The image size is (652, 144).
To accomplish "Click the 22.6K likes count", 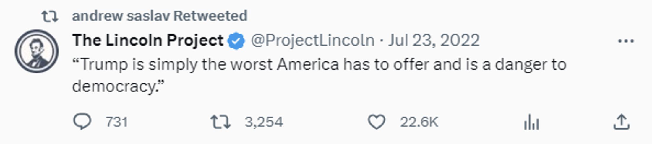I will [419, 122].
